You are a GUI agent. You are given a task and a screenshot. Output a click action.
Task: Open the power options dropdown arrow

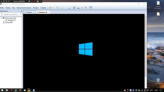point(53,8)
